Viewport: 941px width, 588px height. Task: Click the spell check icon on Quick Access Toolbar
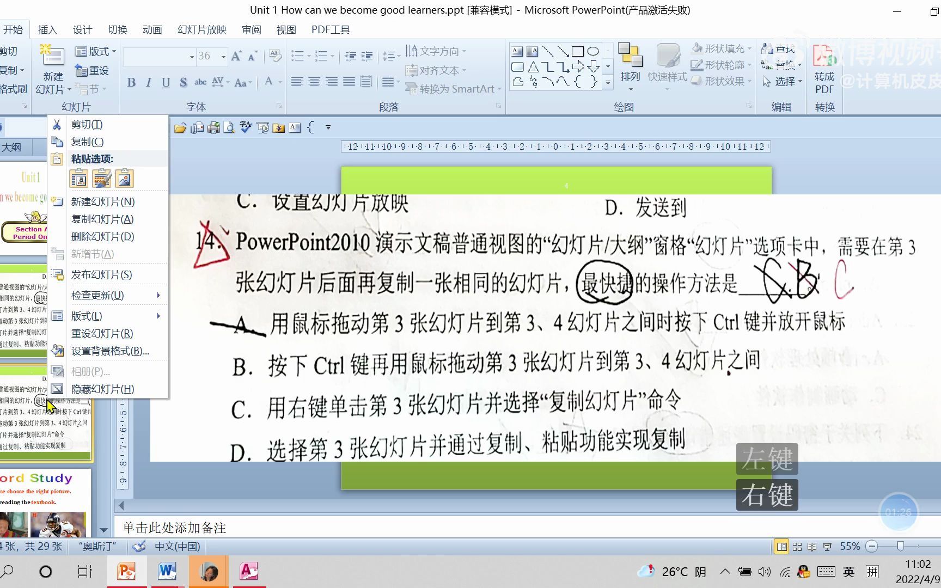tap(246, 127)
